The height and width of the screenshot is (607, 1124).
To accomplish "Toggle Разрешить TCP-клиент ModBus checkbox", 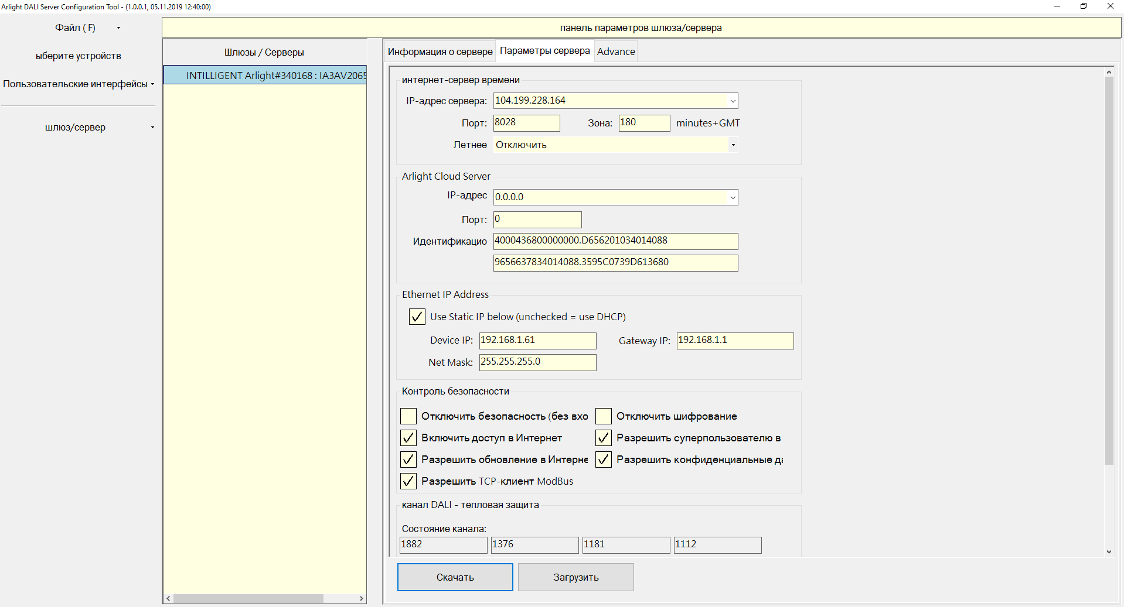I will [x=408, y=481].
